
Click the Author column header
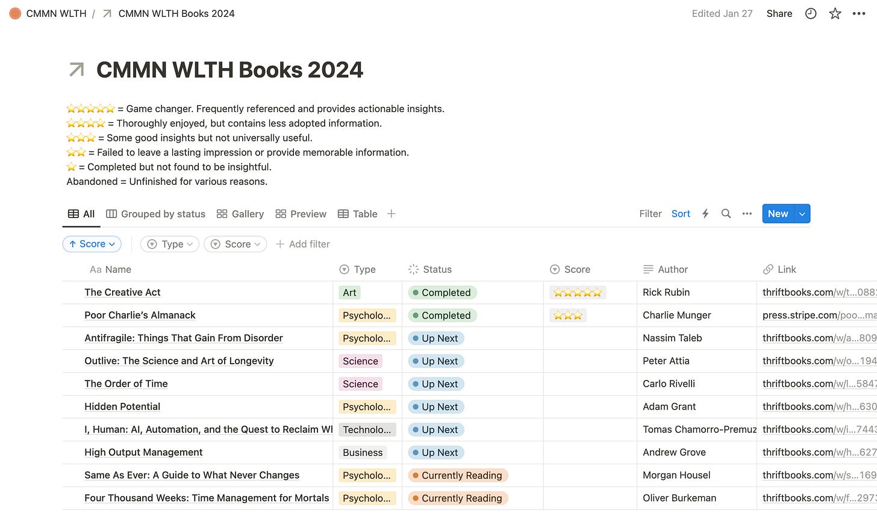(666, 270)
